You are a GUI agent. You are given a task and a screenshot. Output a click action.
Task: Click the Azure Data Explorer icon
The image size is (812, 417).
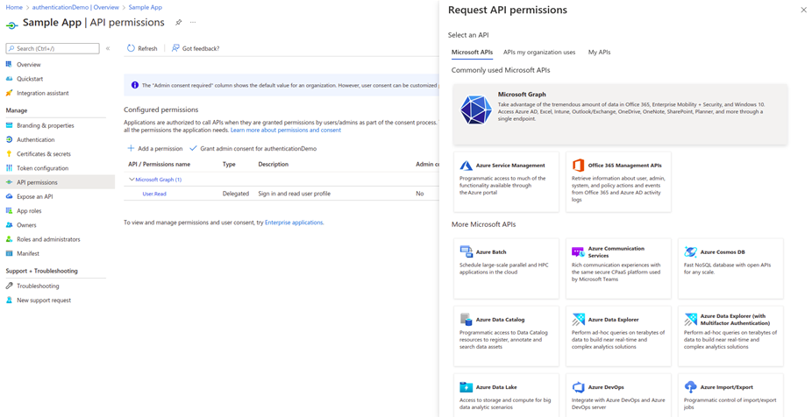pyautogui.click(x=579, y=319)
